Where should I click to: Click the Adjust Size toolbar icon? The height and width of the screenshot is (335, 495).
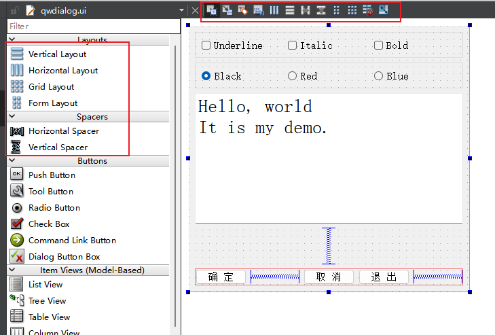(384, 10)
